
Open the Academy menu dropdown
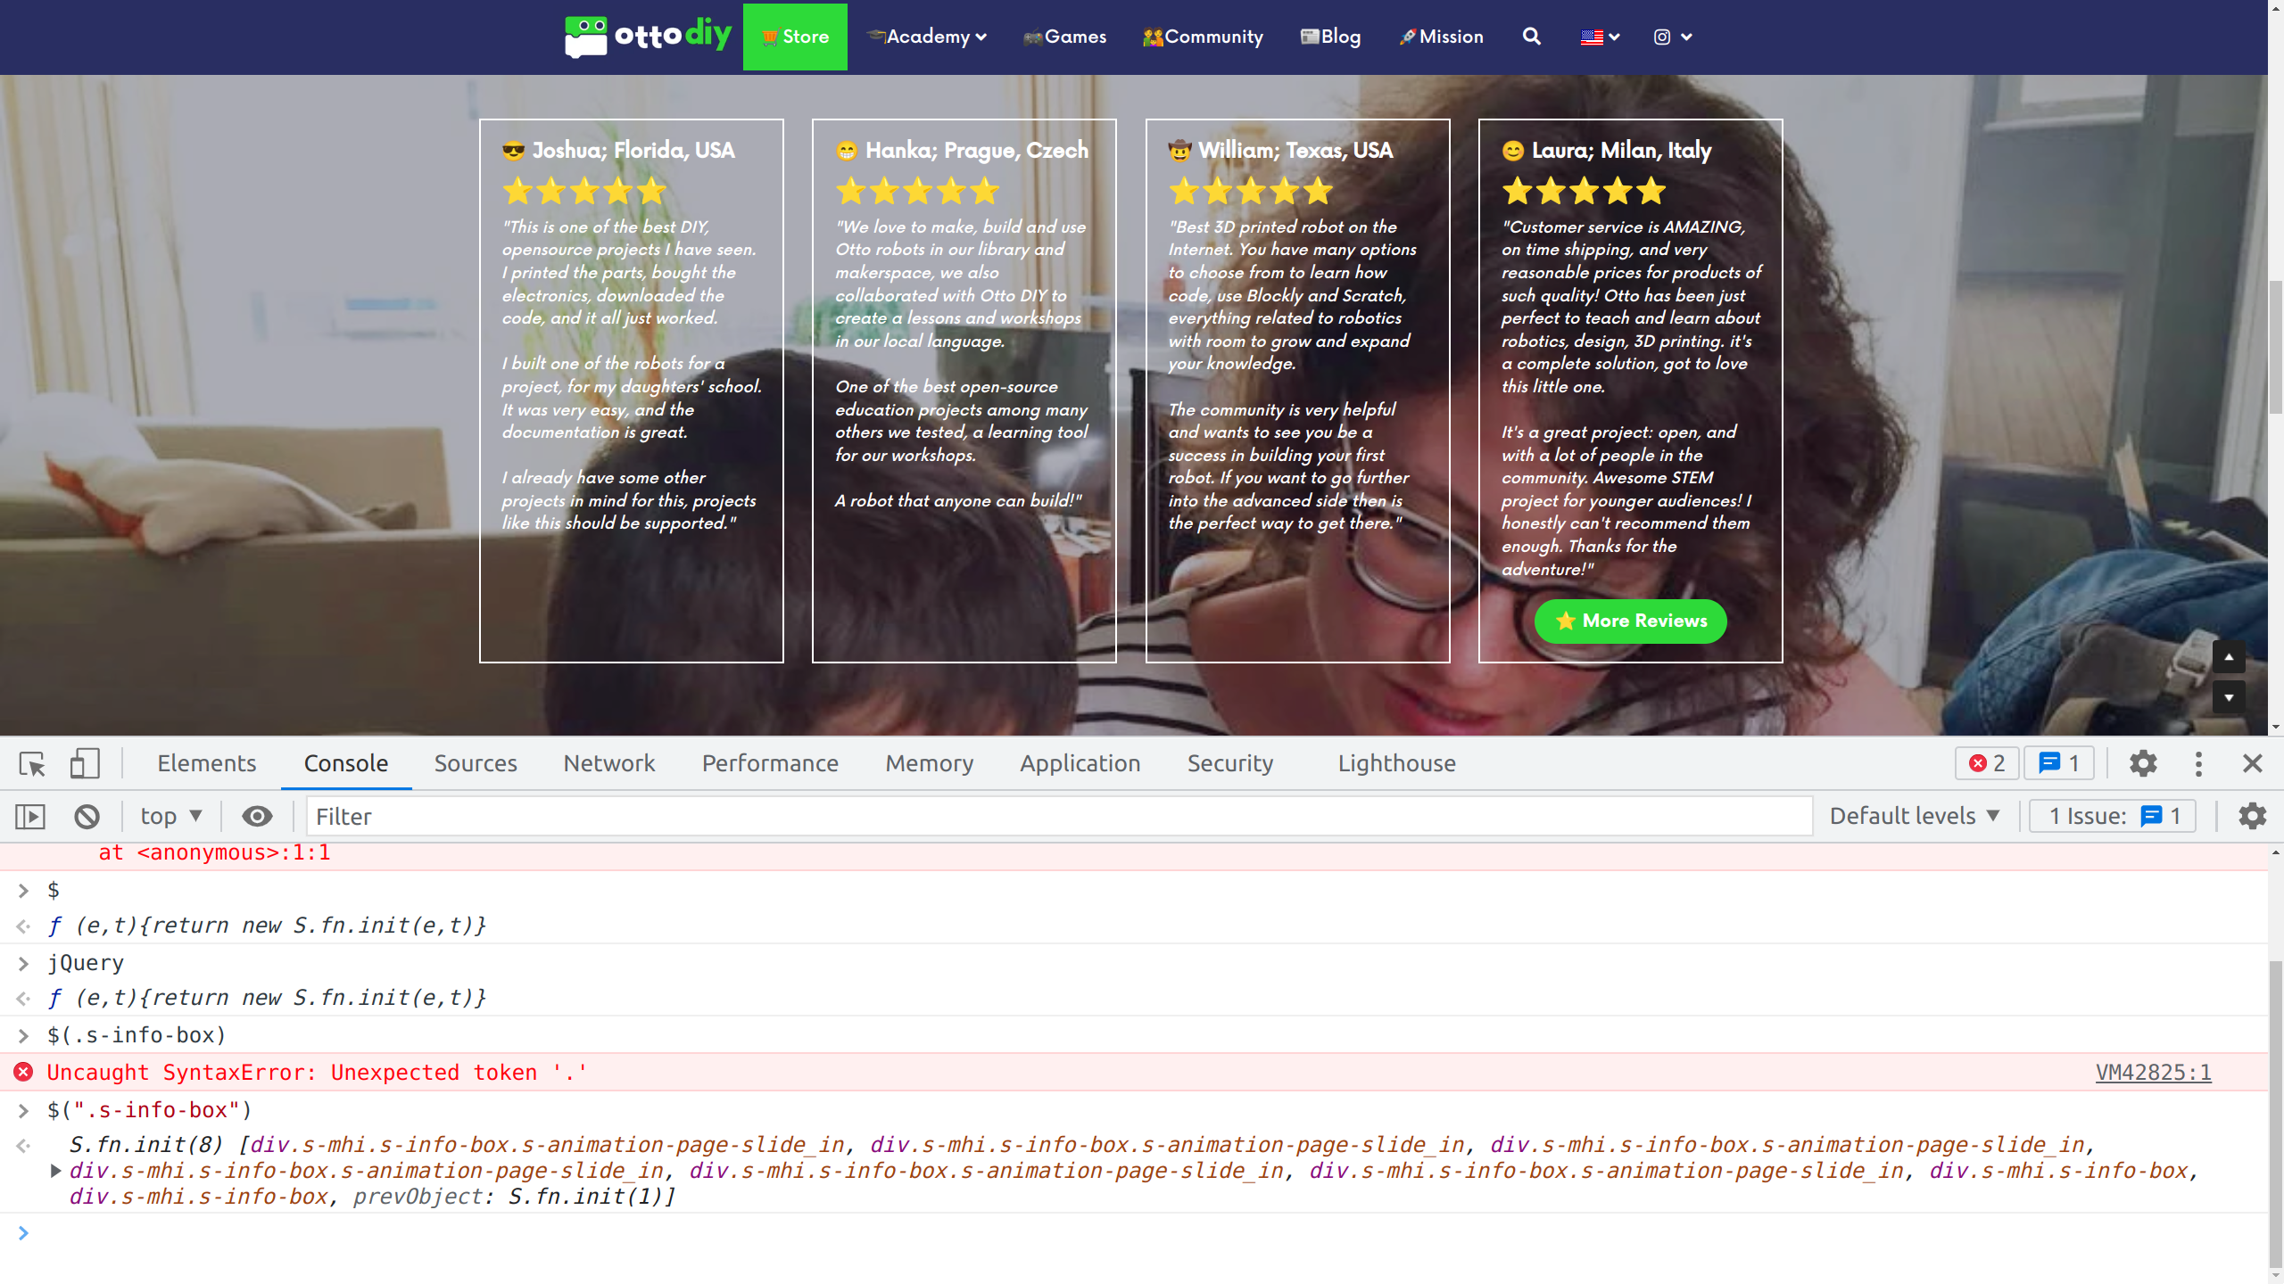click(928, 37)
